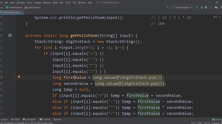Screen dimensions: 222x124
Task: Open Project Structure folder icon
Action: click(x=216, y=8)
